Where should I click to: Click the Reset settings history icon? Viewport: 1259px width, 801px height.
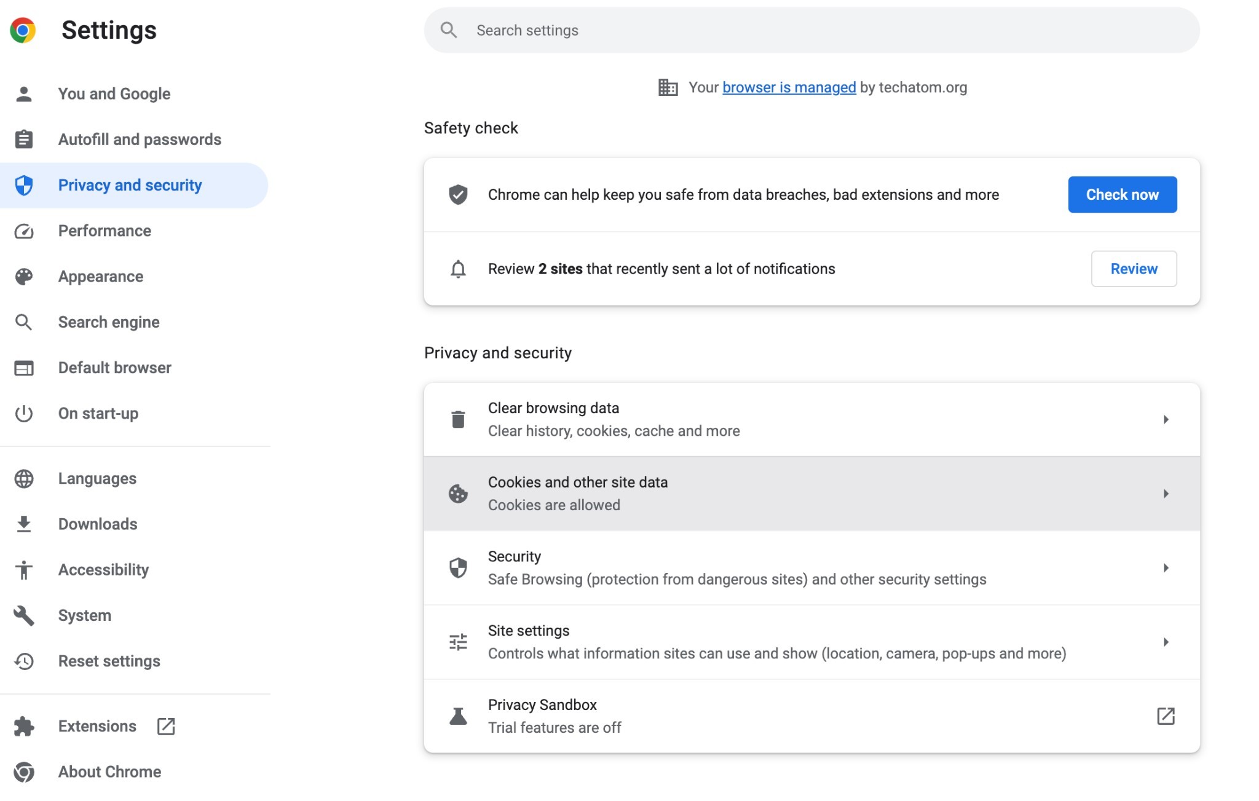(x=24, y=661)
